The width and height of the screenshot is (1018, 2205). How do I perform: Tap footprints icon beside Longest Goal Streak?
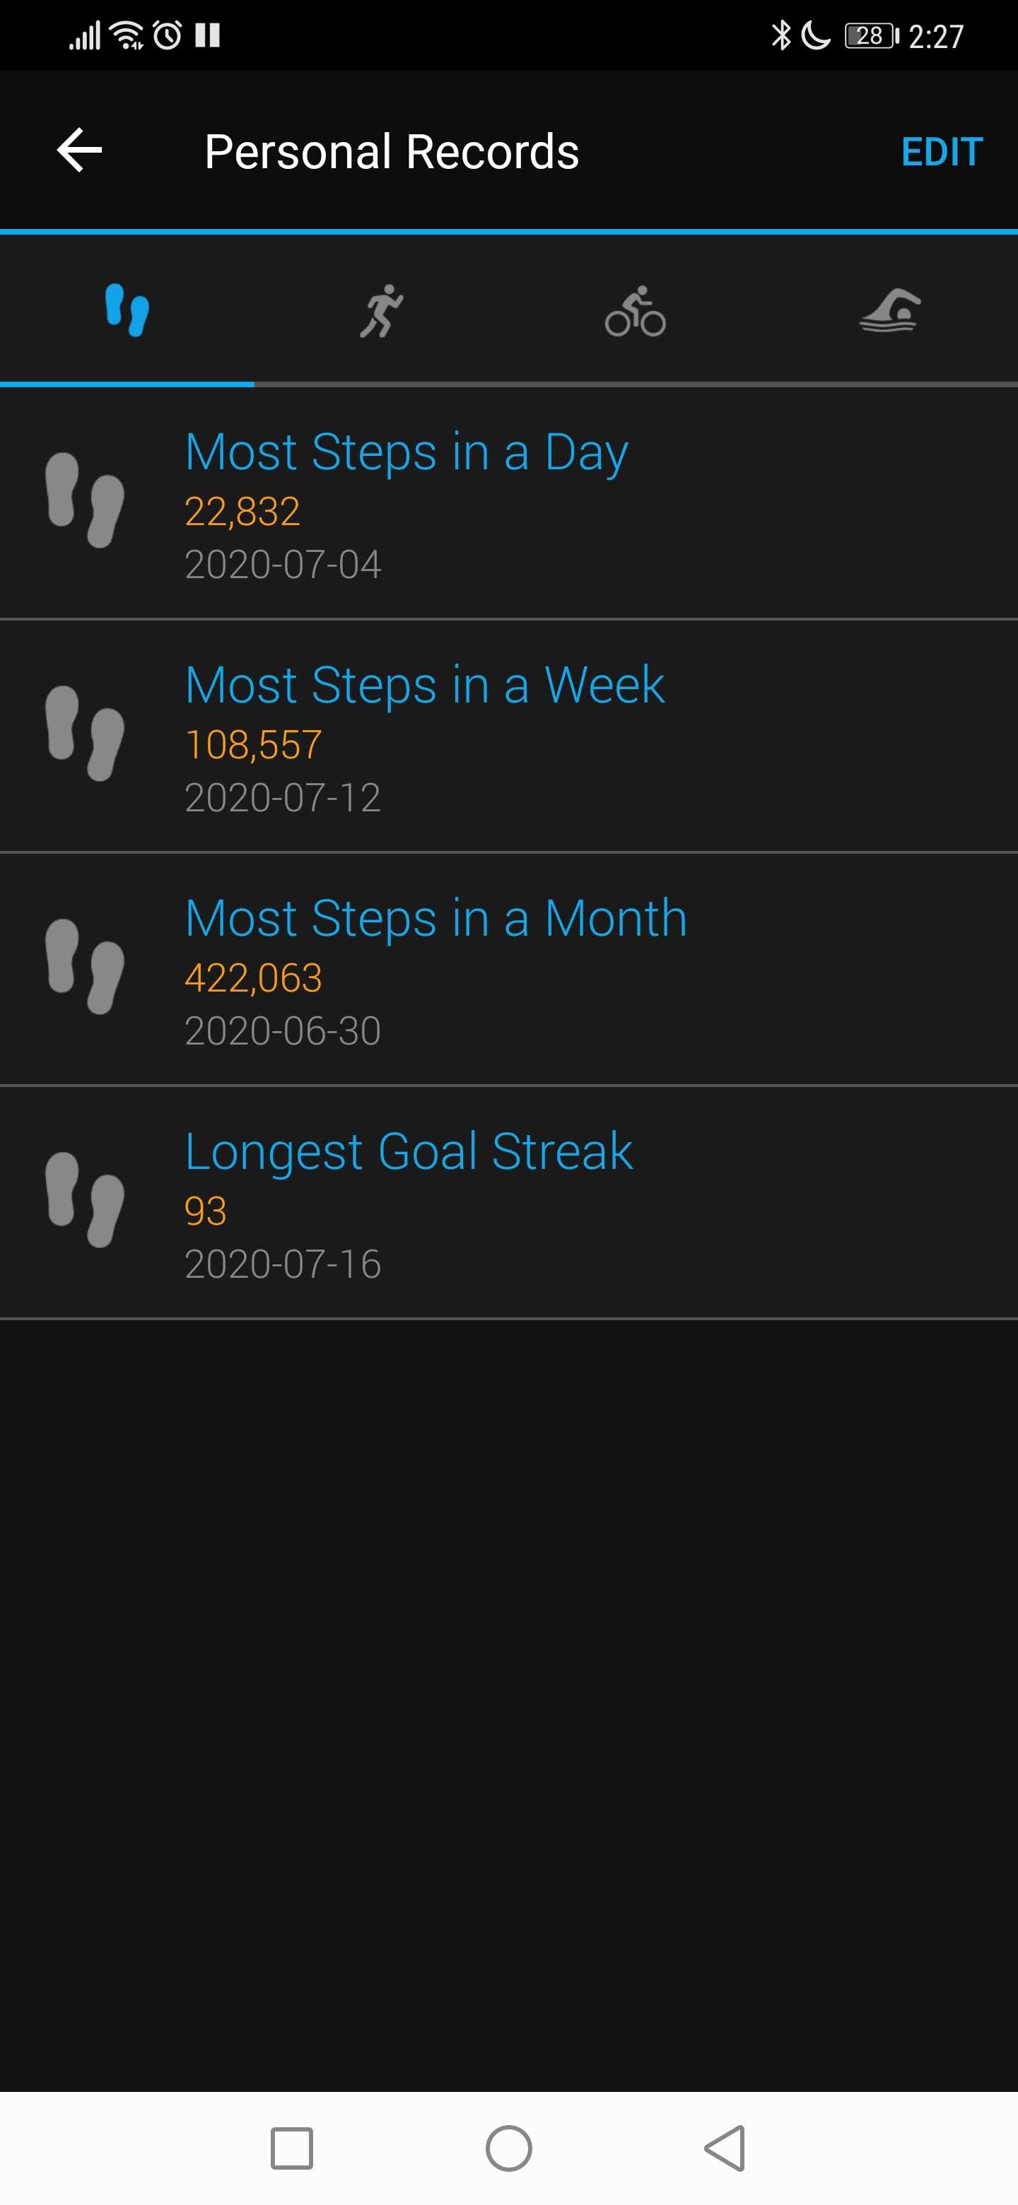pos(85,1200)
